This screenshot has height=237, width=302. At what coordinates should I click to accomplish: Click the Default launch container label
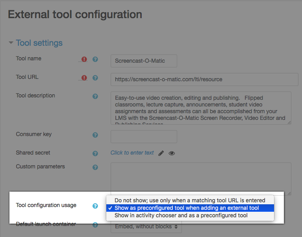click(46, 224)
